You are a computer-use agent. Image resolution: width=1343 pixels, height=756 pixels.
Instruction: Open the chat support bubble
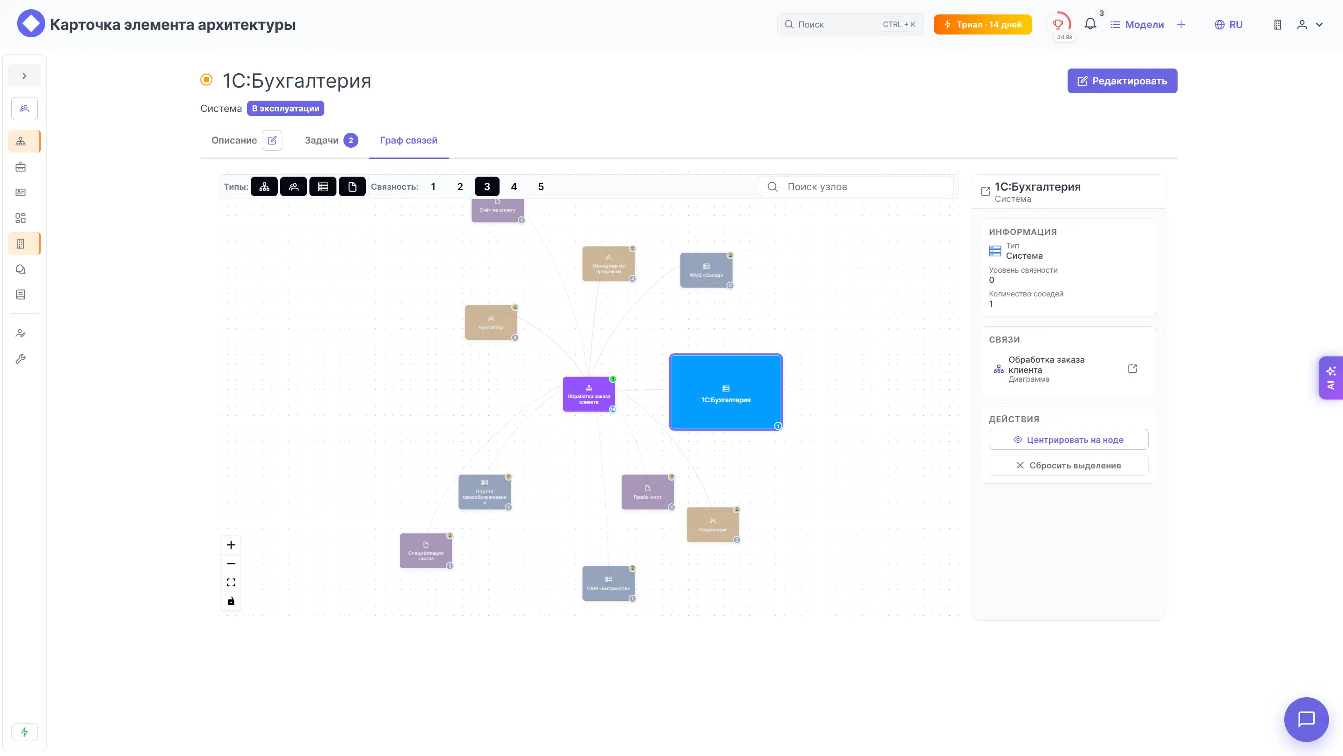coord(1306,720)
